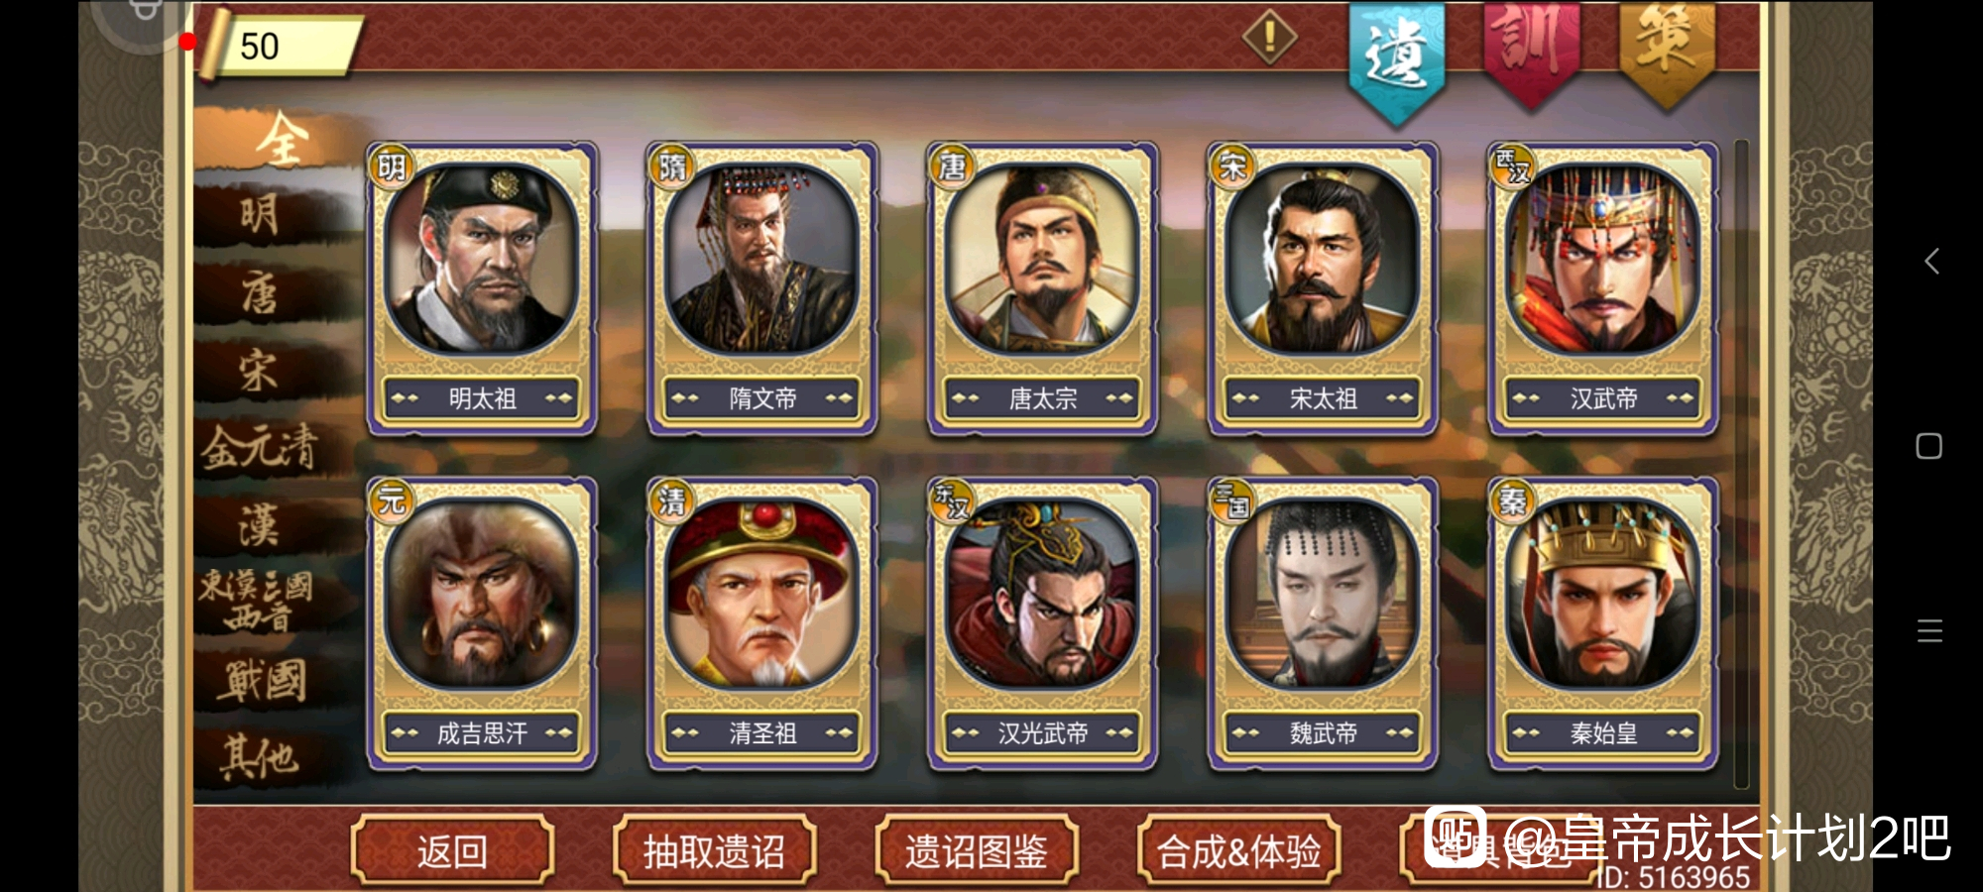1983x892 pixels.
Task: Open the 其他 category tab
Action: pyautogui.click(x=260, y=757)
